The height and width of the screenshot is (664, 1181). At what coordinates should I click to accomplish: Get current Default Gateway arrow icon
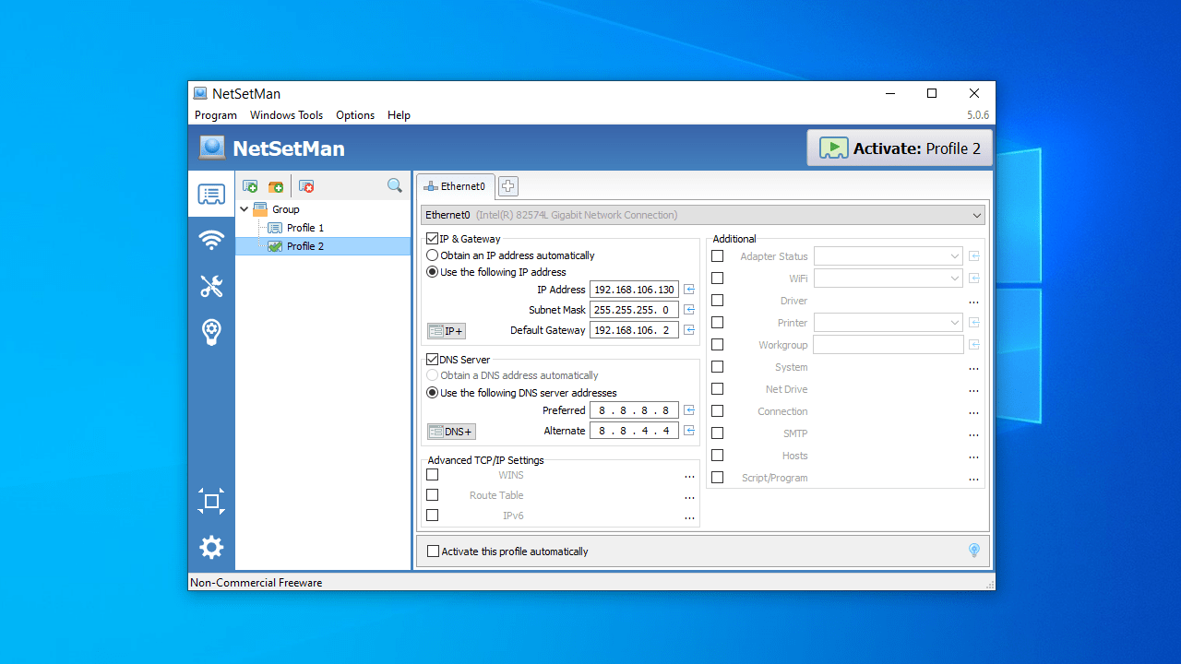click(689, 330)
